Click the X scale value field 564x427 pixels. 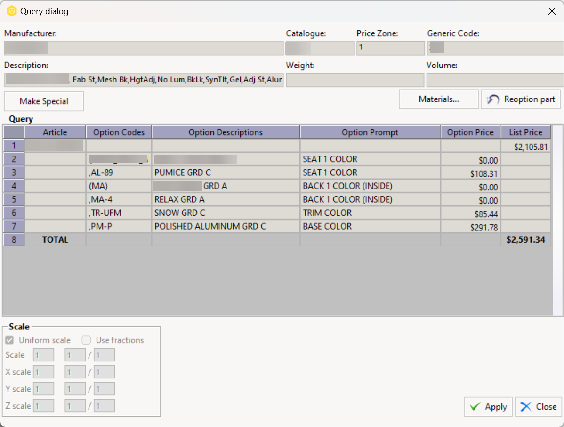(43, 372)
